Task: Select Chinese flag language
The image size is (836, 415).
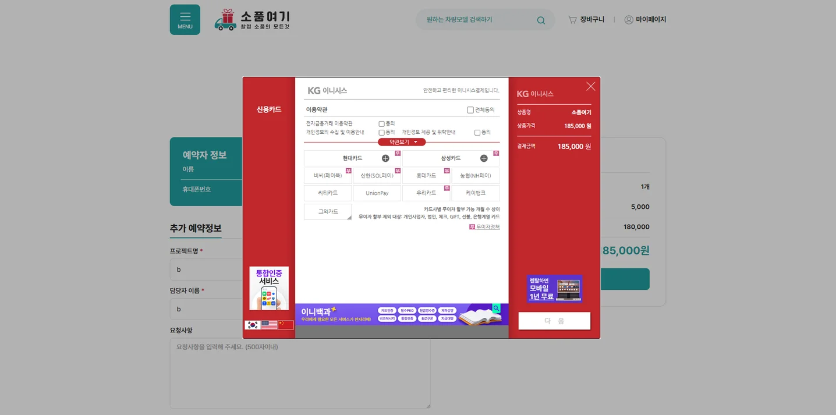Action: pyautogui.click(x=286, y=325)
